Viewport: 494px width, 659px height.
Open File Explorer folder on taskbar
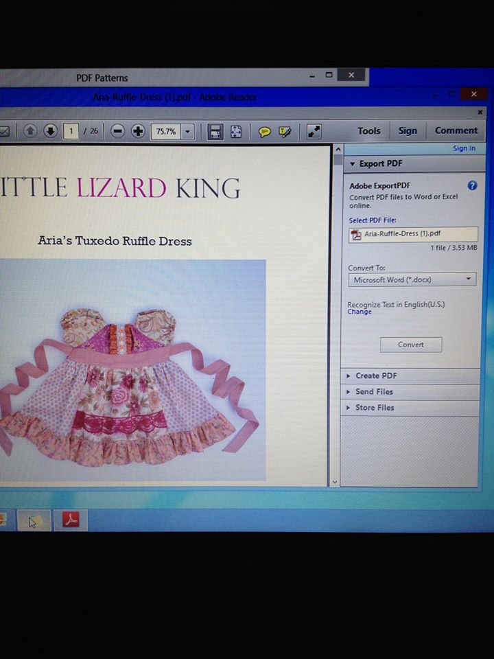coord(34,520)
